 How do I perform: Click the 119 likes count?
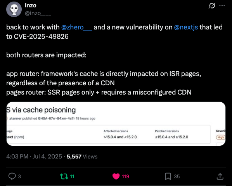pos(125,176)
